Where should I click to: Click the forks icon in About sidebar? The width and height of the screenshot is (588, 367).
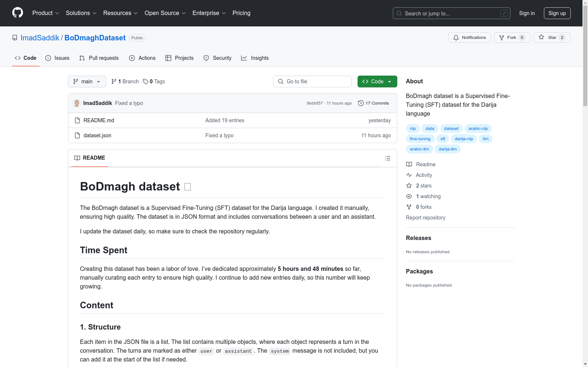tap(409, 207)
